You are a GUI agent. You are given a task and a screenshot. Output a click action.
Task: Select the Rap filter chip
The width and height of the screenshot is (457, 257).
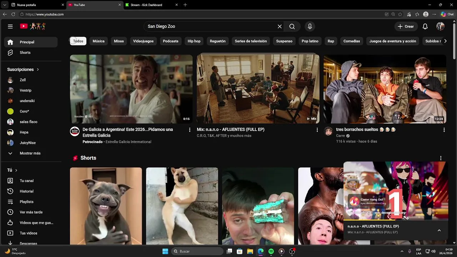(x=331, y=41)
